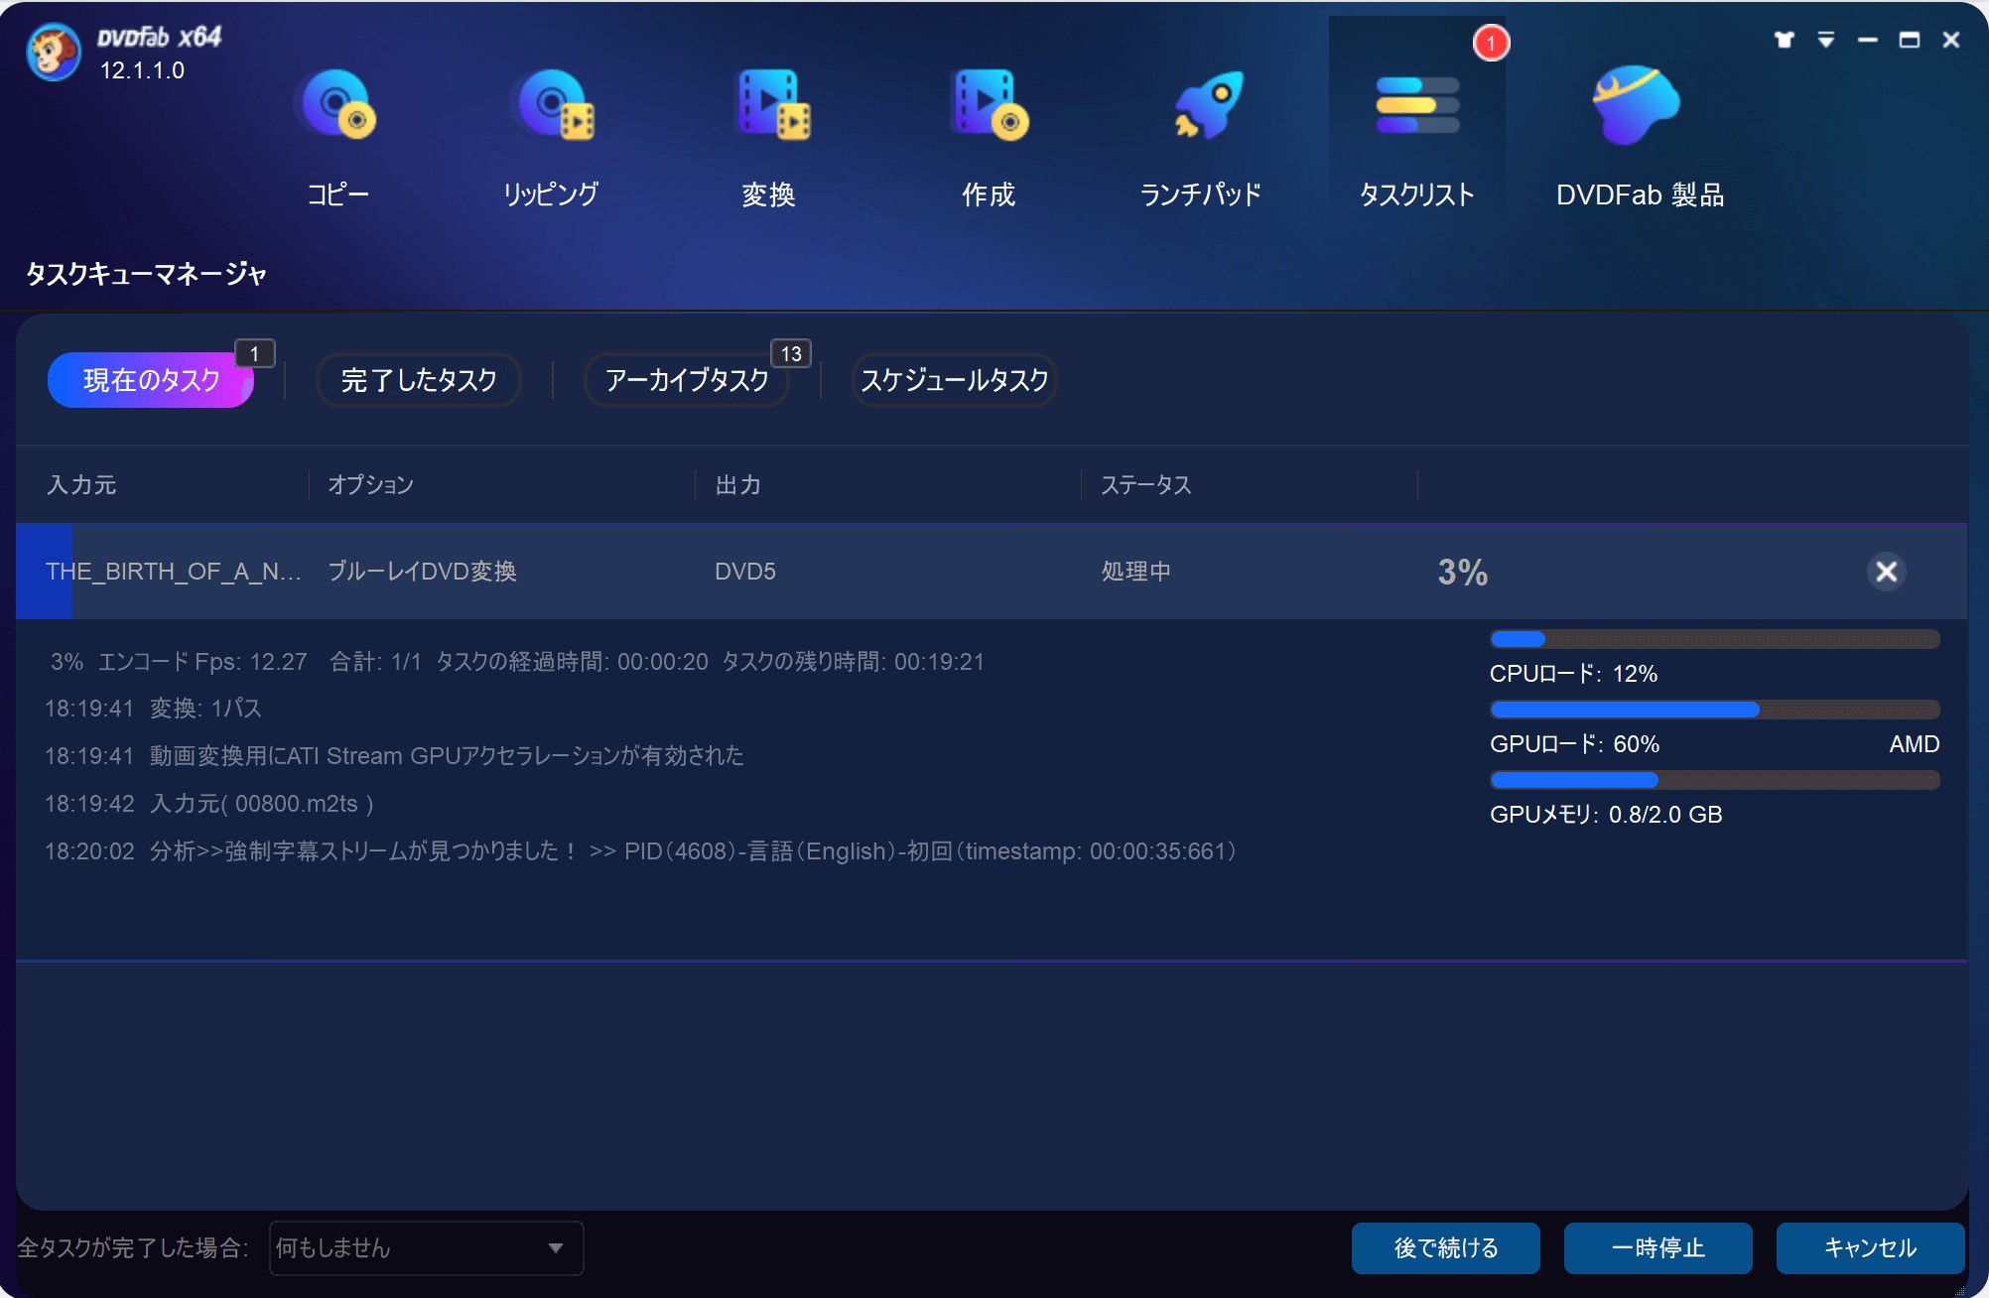Image resolution: width=1989 pixels, height=1298 pixels.
Task: Open the リッピング (Ripper) module icon
Action: tap(553, 105)
